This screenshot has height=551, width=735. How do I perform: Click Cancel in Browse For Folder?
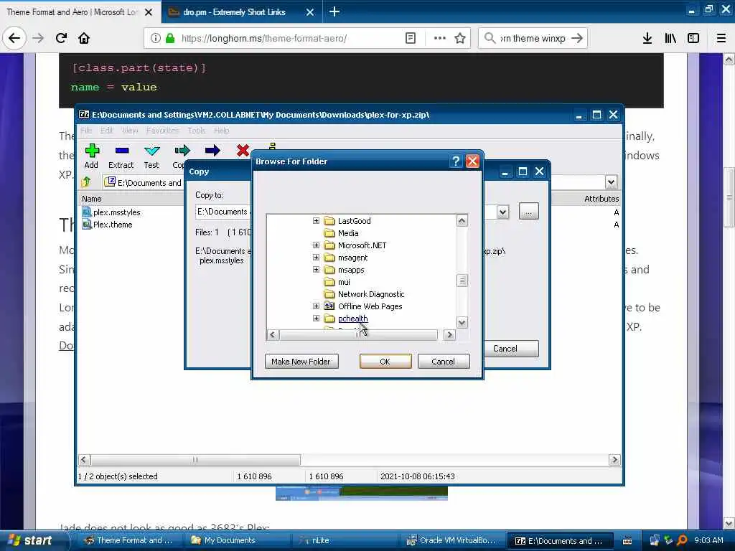[x=443, y=362]
